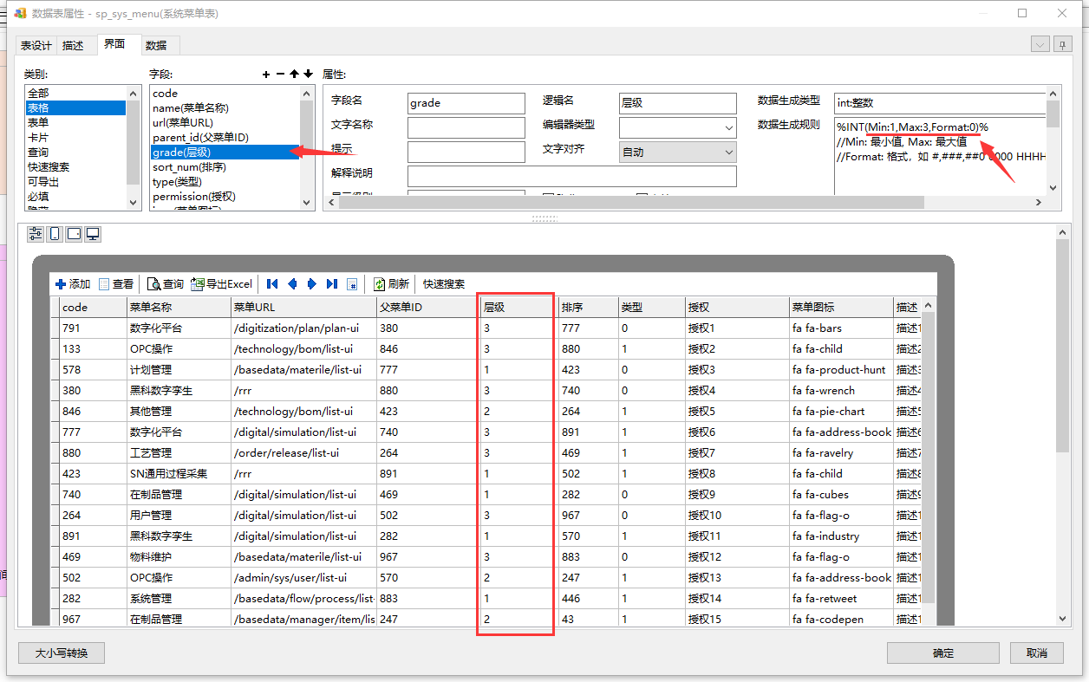This screenshot has height=682, width=1089.
Task: Click the 查询 toolbar button
Action: click(x=166, y=284)
